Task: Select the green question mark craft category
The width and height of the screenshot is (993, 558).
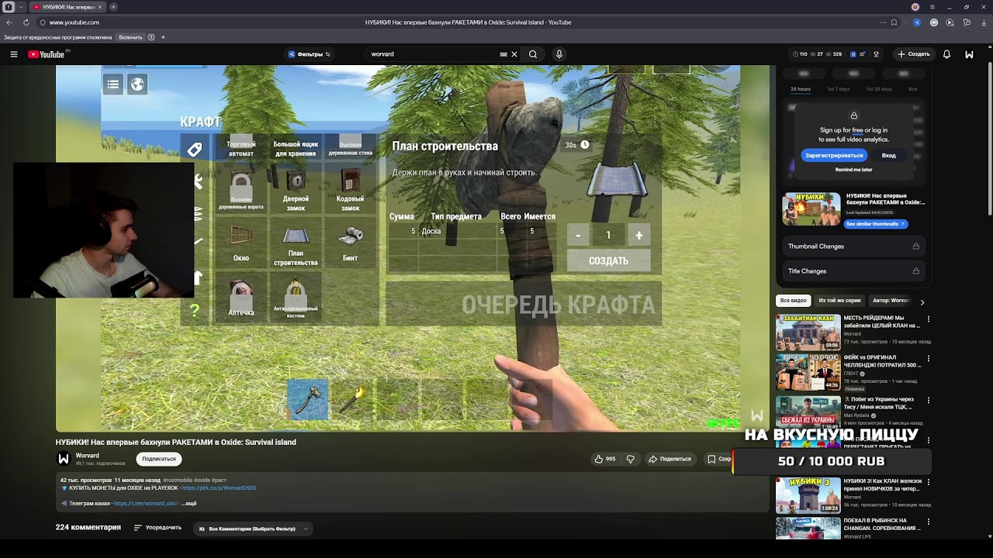Action: [x=195, y=311]
